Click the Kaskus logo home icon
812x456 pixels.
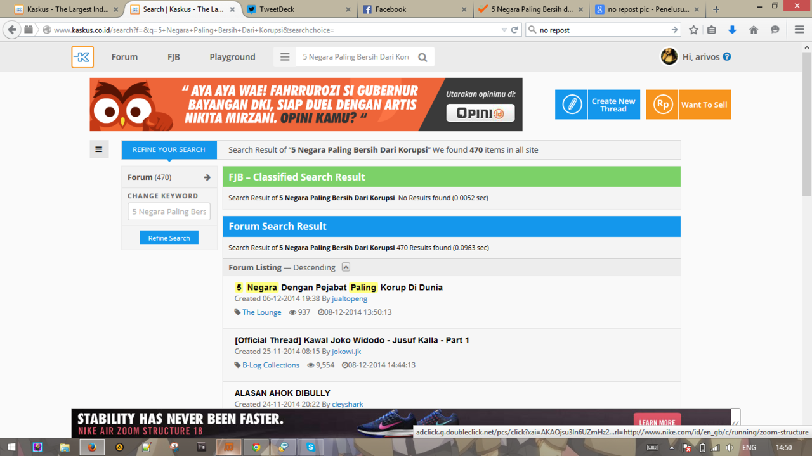82,57
